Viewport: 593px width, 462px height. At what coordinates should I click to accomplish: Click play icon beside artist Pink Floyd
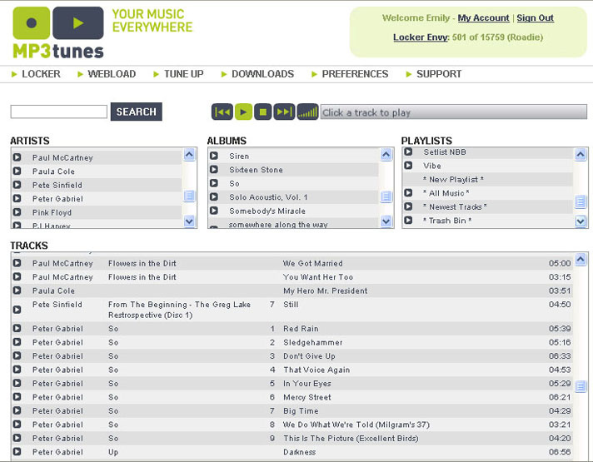pos(17,212)
